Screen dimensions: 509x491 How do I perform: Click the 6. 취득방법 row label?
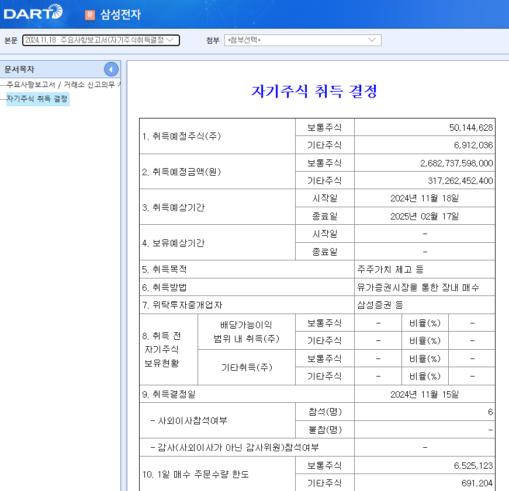click(x=164, y=287)
